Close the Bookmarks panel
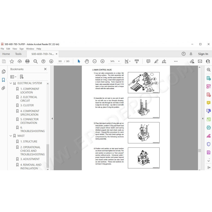The width and height of the screenshot is (212, 212). point(45,69)
